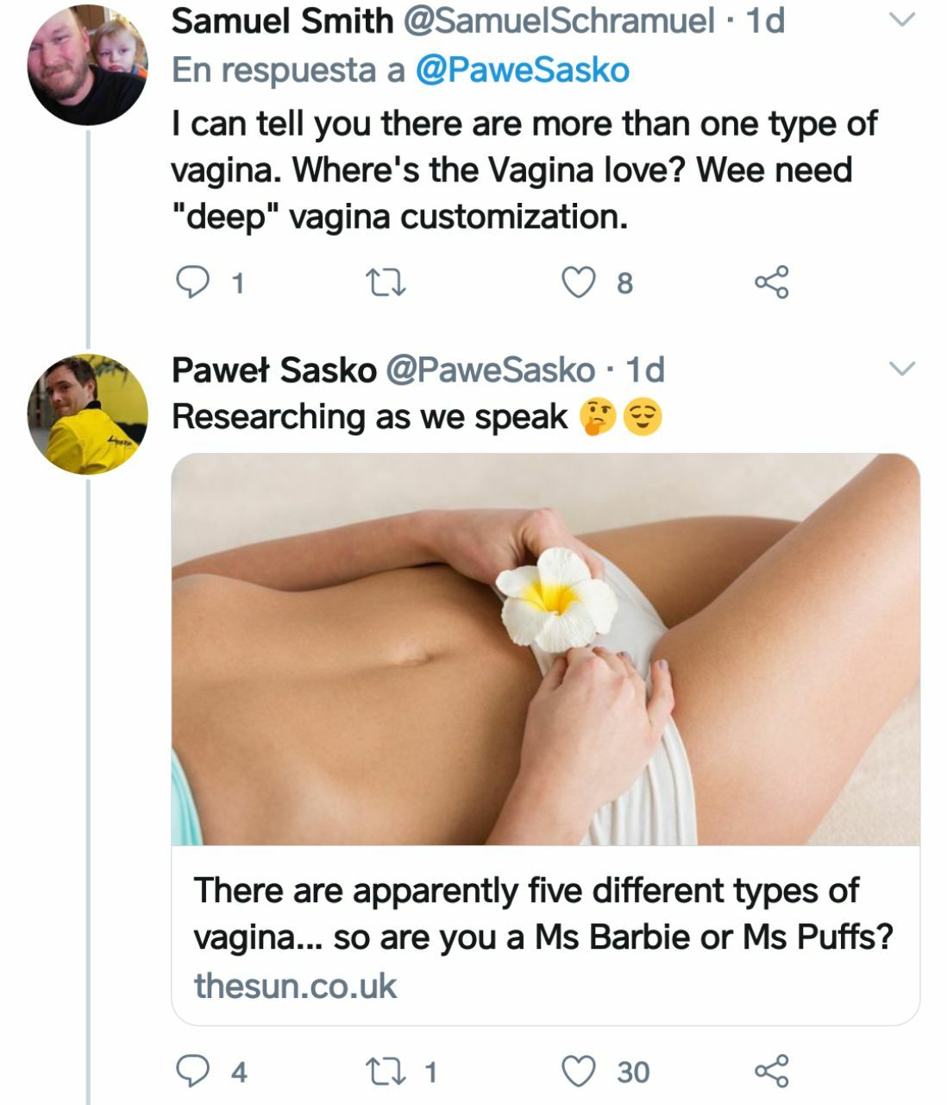Viewport: 947px width, 1105px height.
Task: Share Samuel Smith's tweet
Action: coord(771,282)
